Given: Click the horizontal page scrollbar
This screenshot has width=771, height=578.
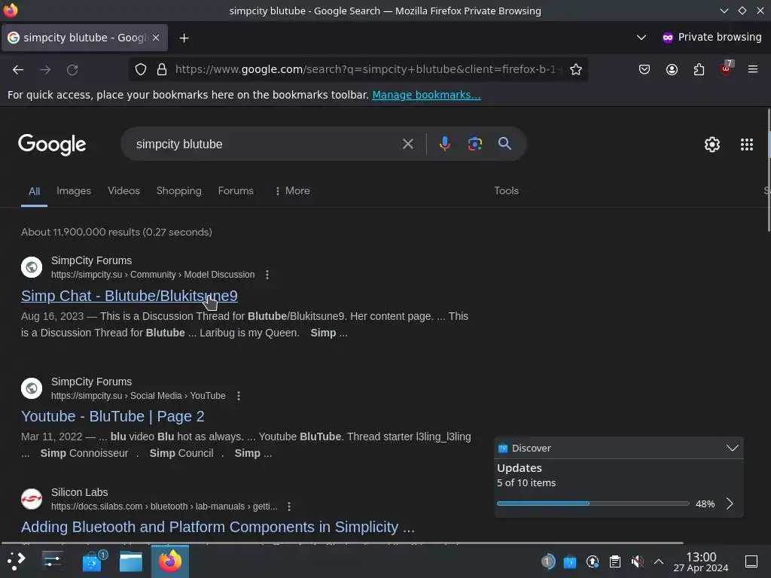Looking at the screenshot, I should tap(343, 543).
